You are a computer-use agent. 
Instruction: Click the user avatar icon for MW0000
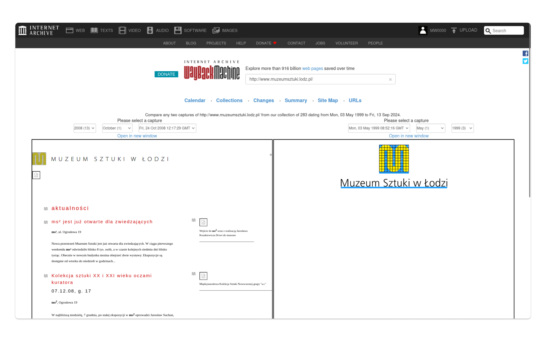(x=423, y=30)
